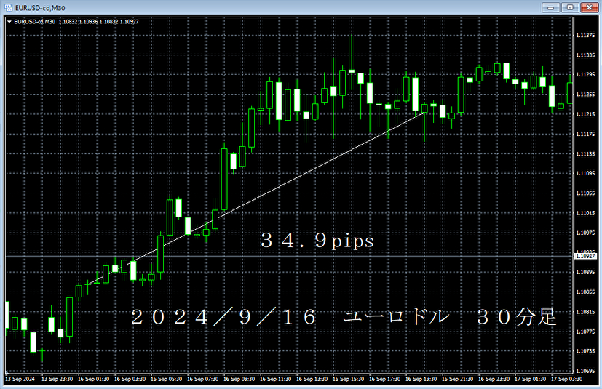This screenshot has width=602, height=389.
Task: Close the EURUSD-cd,M30 chart window
Action: 590,7
